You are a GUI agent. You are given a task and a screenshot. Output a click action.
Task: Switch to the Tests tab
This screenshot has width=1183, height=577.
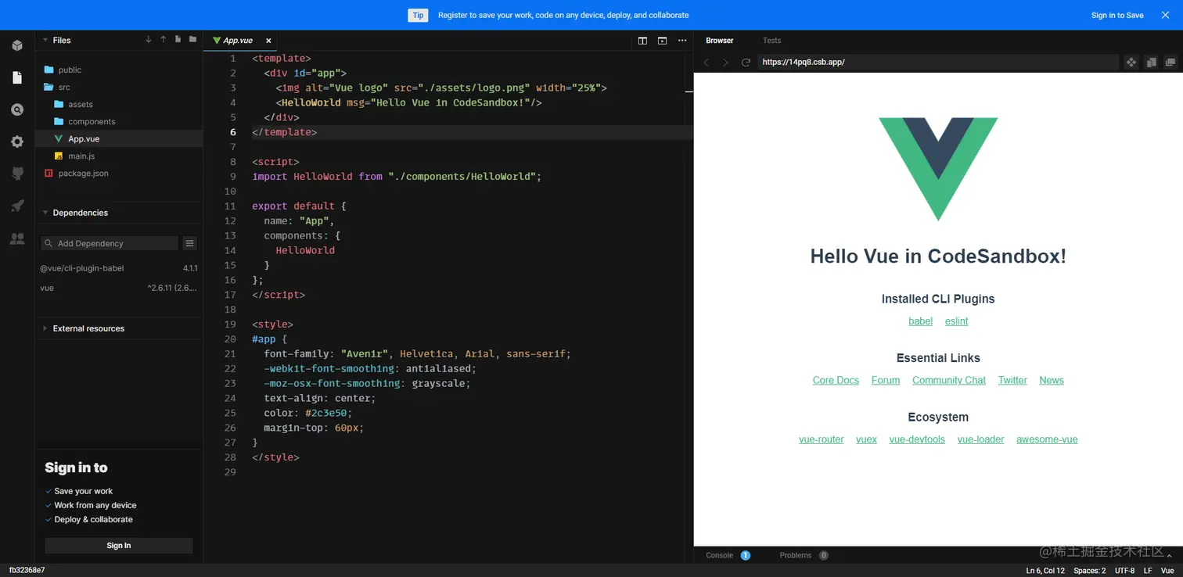coord(771,41)
